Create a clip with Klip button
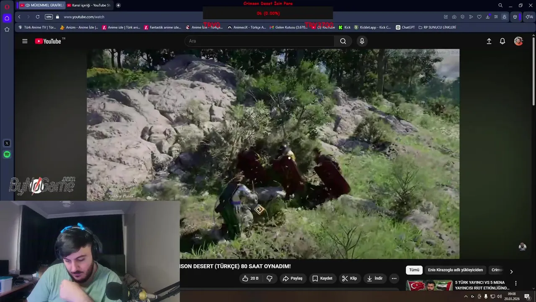 tap(349, 279)
